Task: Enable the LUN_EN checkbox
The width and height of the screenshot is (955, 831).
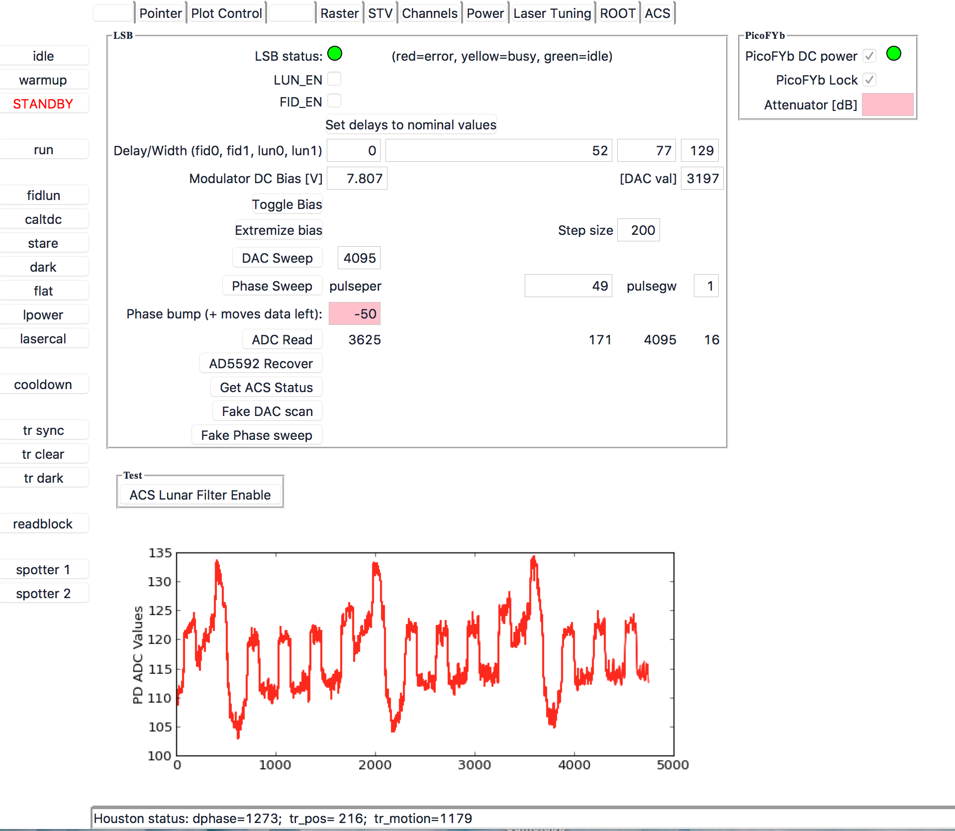Action: pyautogui.click(x=334, y=79)
